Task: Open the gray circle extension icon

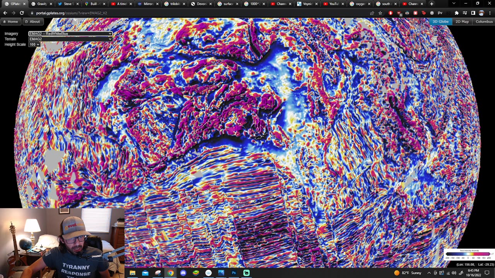Action: pyautogui.click(x=432, y=13)
